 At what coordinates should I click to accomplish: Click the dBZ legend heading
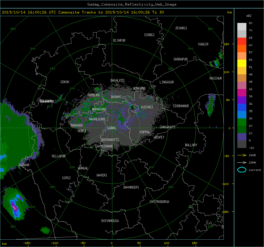249,16
